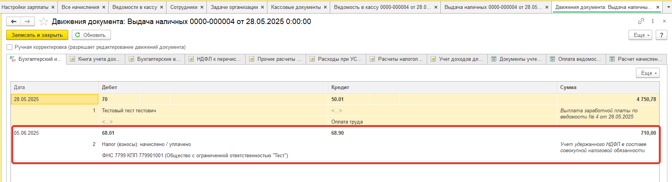Open the НДФЛ к перечислению register tab
Viewport: 672px width, 182px height.
pos(215,59)
